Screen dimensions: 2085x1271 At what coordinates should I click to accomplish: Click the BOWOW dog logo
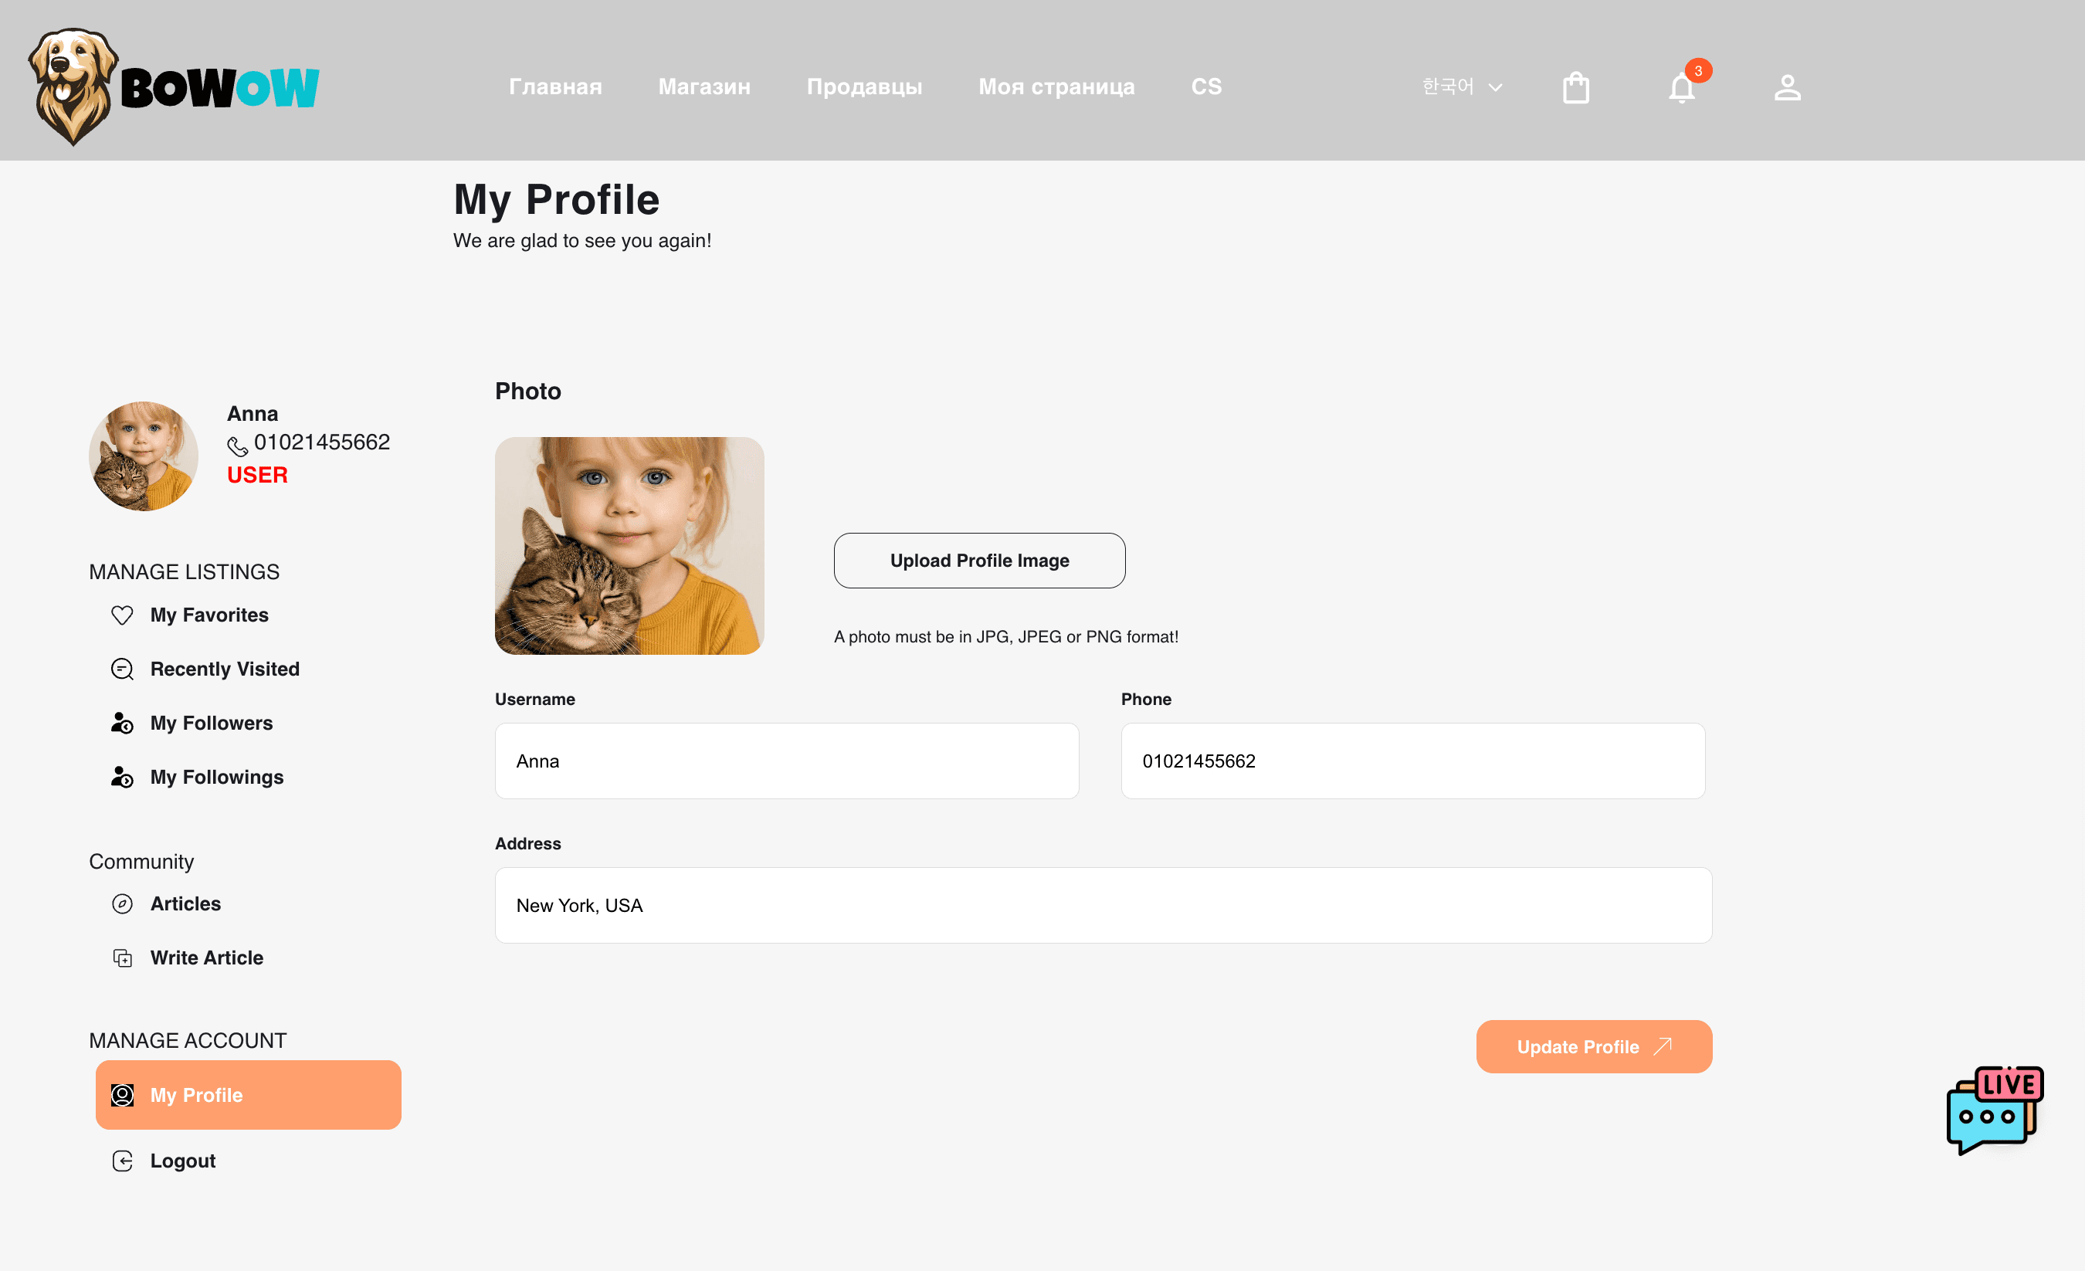tap(174, 86)
